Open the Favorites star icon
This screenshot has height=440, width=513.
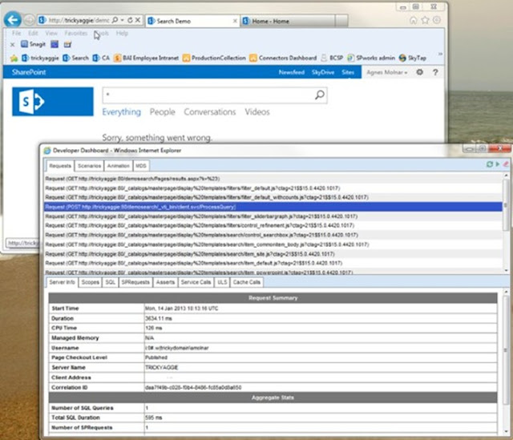tap(425, 20)
